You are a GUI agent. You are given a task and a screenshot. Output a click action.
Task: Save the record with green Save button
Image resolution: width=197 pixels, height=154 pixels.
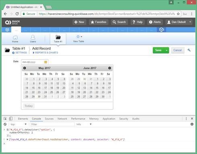(158, 50)
